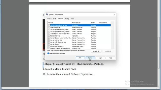This screenshot has height=90, width=161.
Task: Click the Disable all button
Action: (x=108, y=51)
